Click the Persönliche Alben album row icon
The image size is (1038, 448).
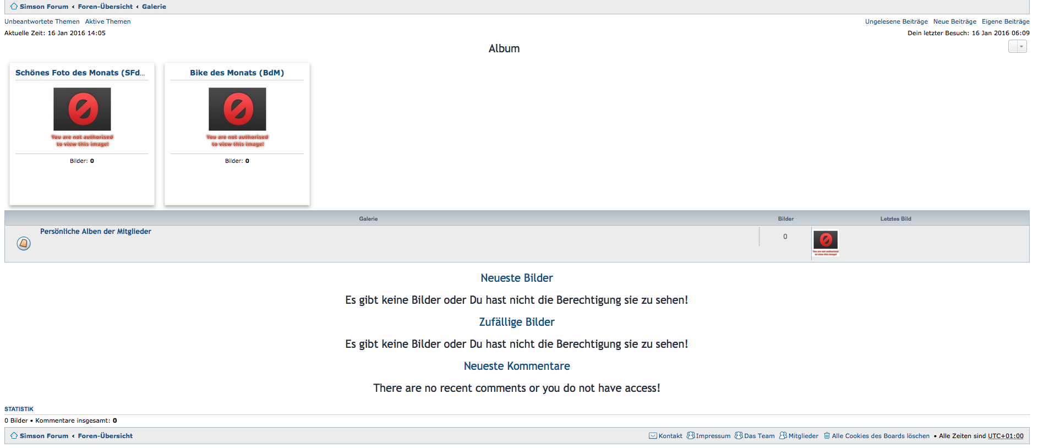24,243
